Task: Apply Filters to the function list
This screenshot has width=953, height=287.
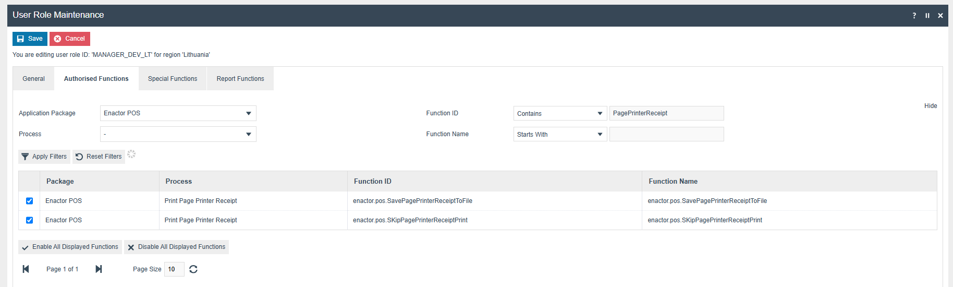Action: (44, 157)
